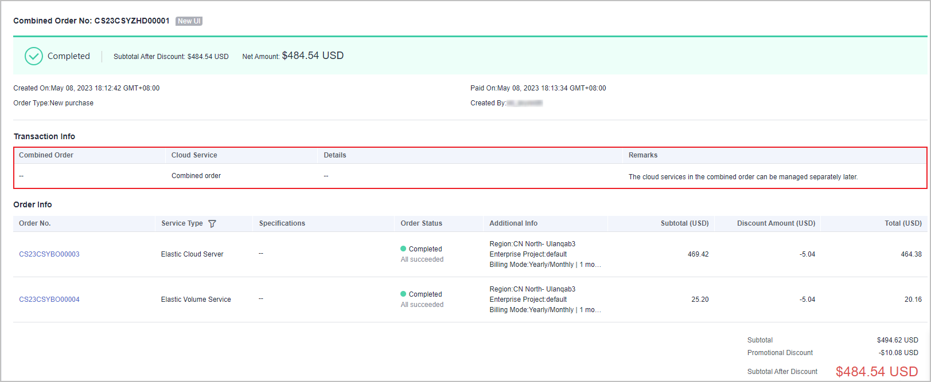Click the Subtotal (USD) column header

point(685,223)
